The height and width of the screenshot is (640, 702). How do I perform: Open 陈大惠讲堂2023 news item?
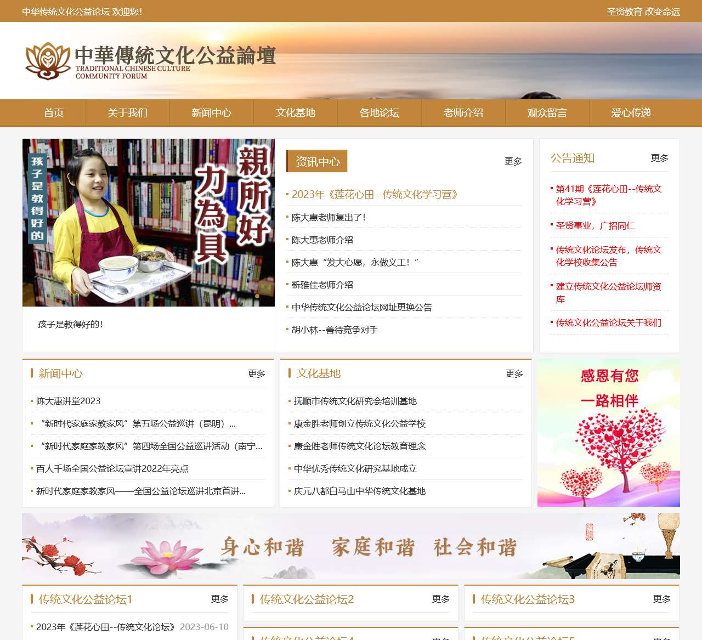point(68,401)
